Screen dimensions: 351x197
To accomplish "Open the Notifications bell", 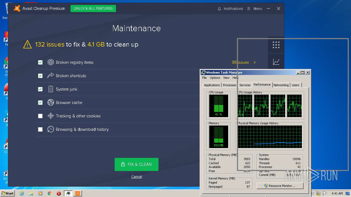I will pyautogui.click(x=219, y=9).
